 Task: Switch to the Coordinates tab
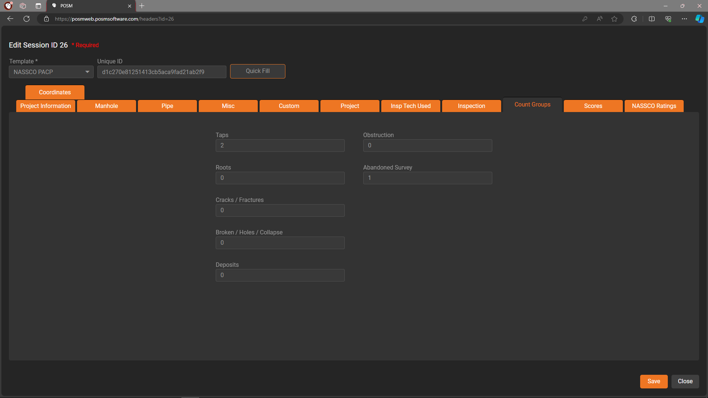(x=55, y=92)
